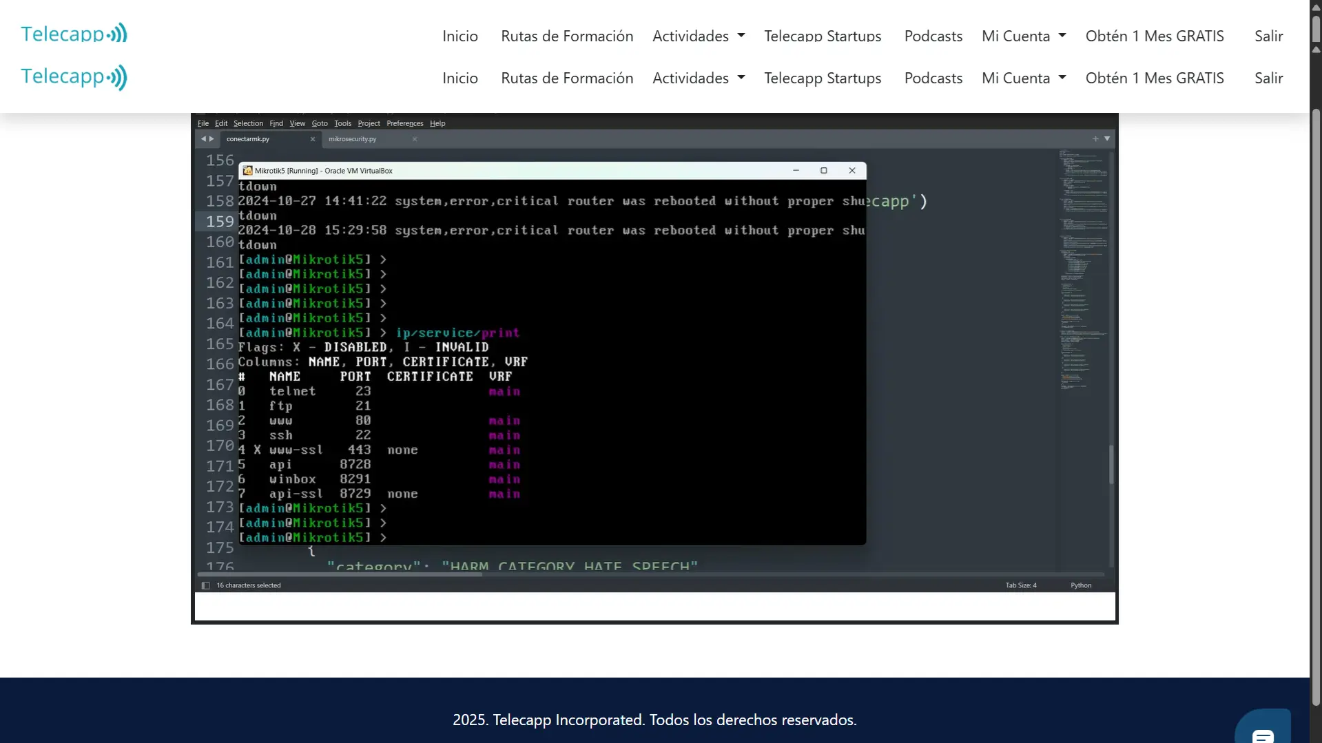Close the mikrosecurity.py tab with its X
Screen dimensions: 1322x743
[x=415, y=139]
